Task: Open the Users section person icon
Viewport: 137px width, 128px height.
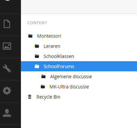Action: [7, 113]
